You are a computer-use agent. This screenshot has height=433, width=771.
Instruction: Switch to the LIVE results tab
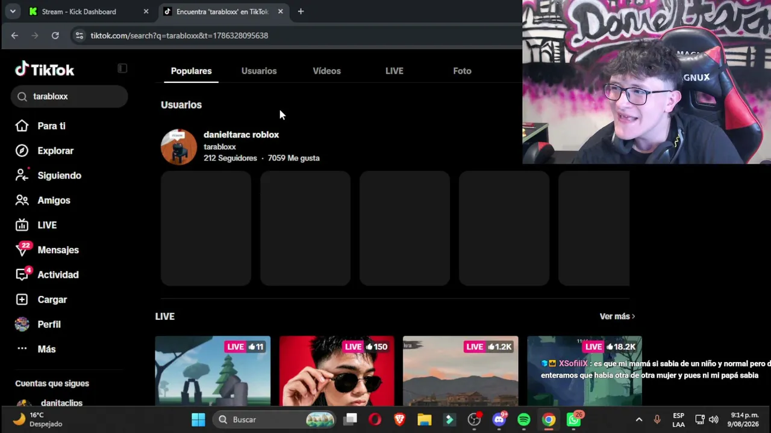(395, 71)
